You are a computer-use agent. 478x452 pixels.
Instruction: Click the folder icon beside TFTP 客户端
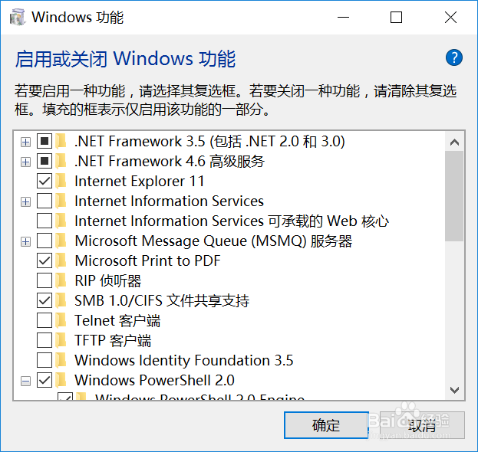[61, 340]
